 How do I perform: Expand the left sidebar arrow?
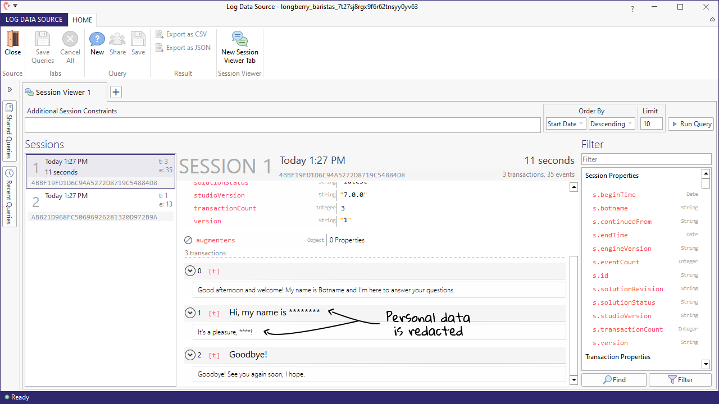[x=10, y=89]
